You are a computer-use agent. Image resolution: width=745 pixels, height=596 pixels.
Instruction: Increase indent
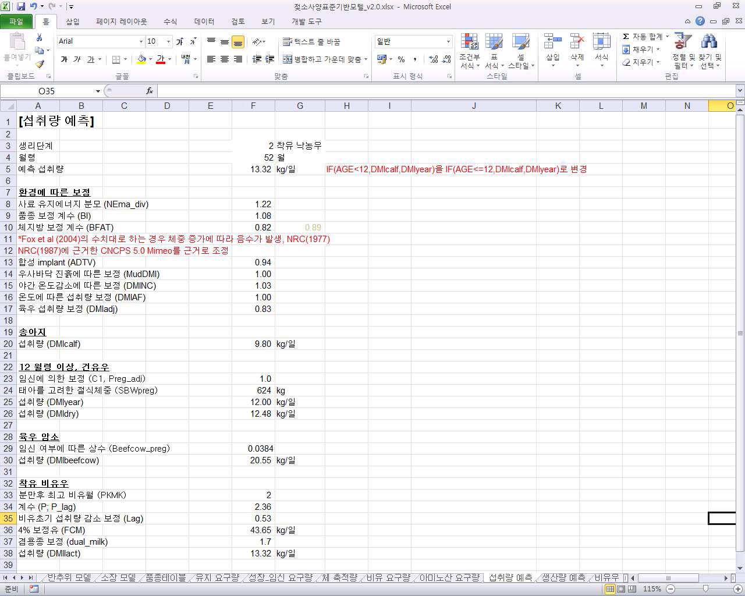pyautogui.click(x=270, y=59)
